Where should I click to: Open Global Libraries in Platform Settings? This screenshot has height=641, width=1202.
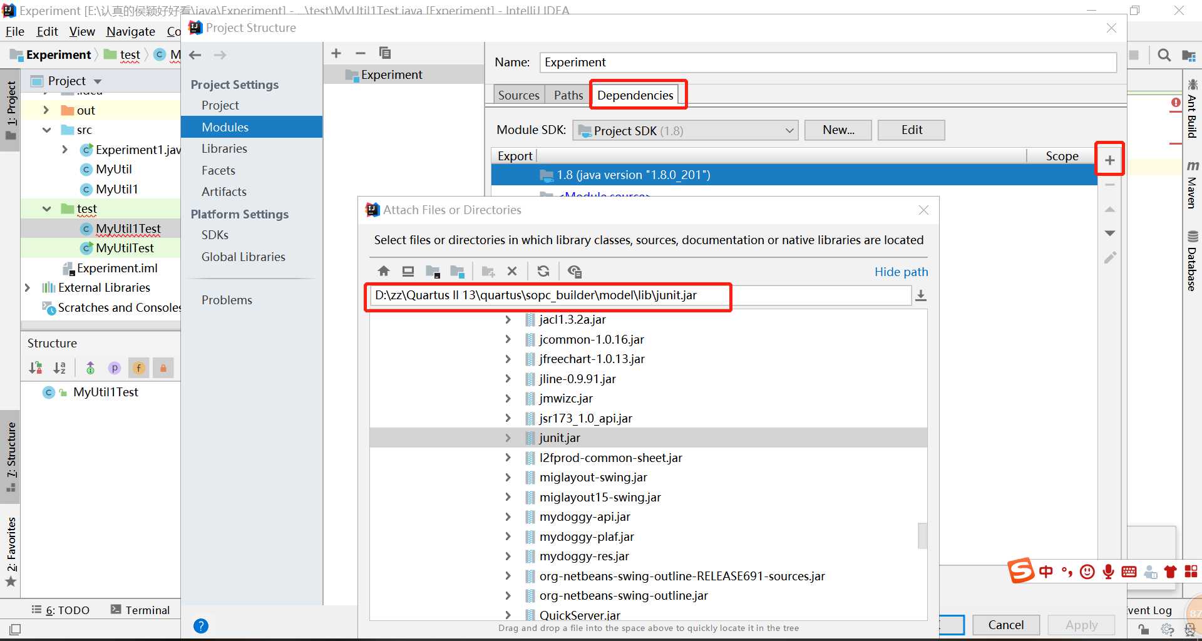tap(243, 257)
